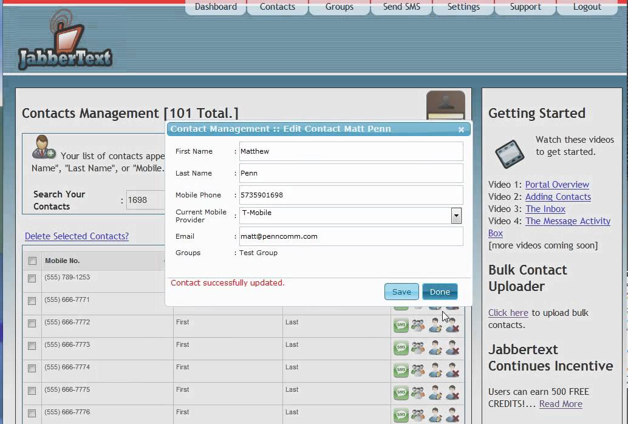Click Delete Selected Contacts? link
Viewport: 628px width, 424px height.
[x=77, y=236]
